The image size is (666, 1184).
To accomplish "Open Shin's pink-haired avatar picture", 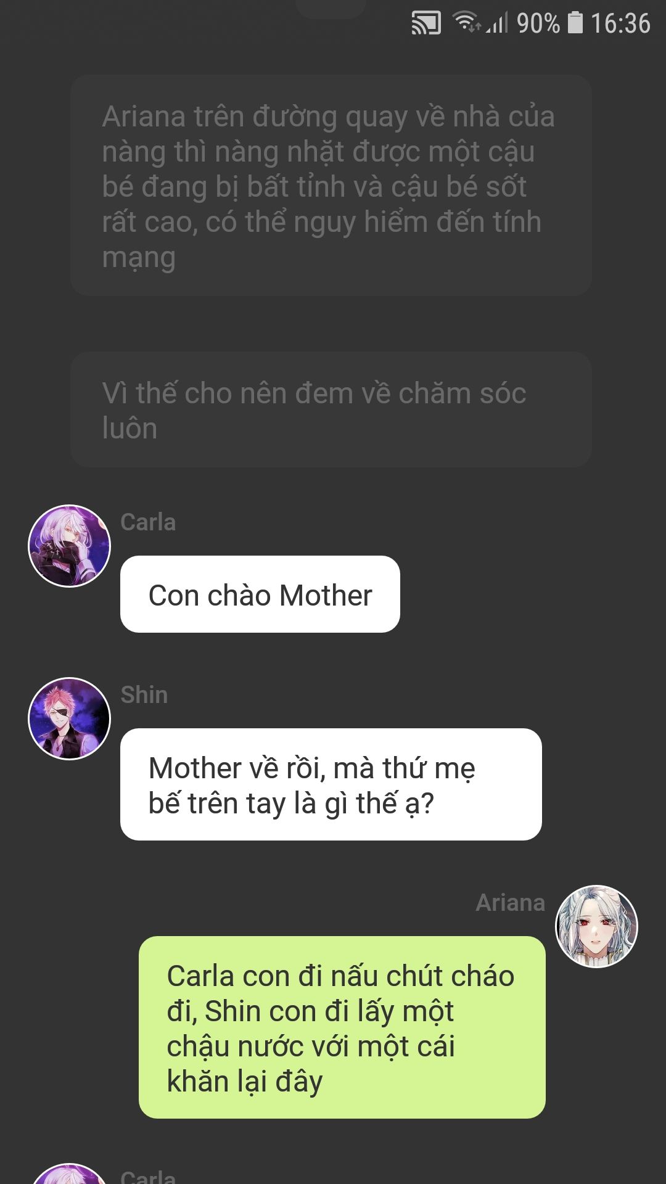I will (x=69, y=718).
